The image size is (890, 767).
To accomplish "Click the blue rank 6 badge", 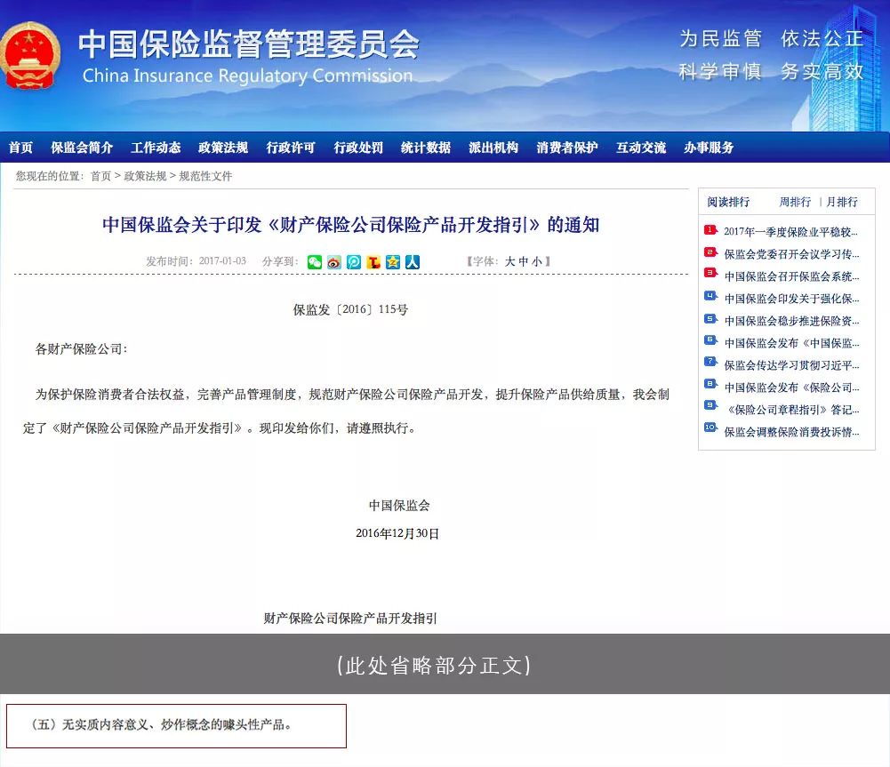I will pos(710,341).
